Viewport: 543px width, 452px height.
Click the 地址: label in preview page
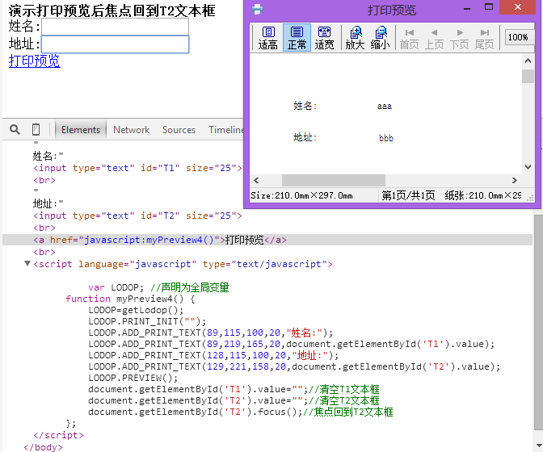[305, 137]
